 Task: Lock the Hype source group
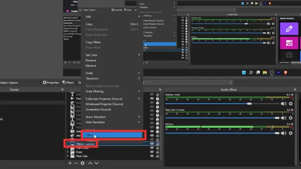157,152
